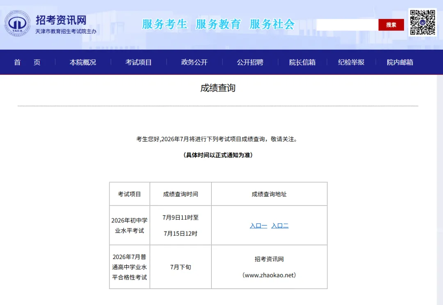
Task: Click the QR code image in header
Action: coord(422,22)
